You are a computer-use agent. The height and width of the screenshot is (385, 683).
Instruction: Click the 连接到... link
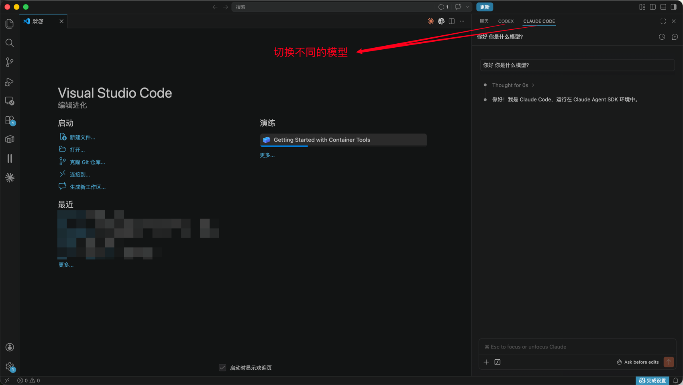click(x=80, y=174)
